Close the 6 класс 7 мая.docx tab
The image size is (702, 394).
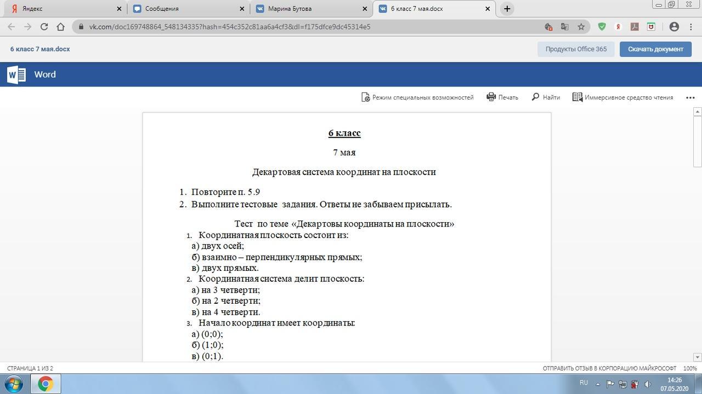[488, 9]
